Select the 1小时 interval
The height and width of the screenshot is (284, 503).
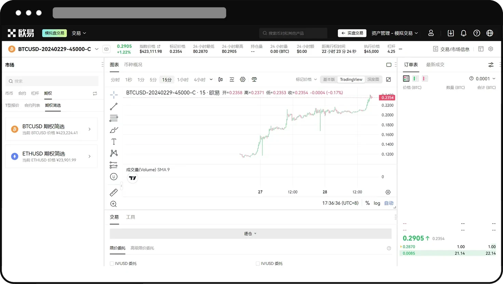point(183,80)
